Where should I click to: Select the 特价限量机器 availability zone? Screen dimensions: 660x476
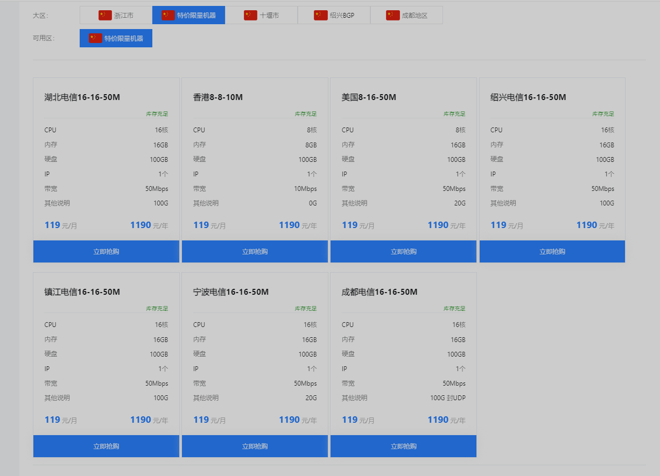click(116, 38)
